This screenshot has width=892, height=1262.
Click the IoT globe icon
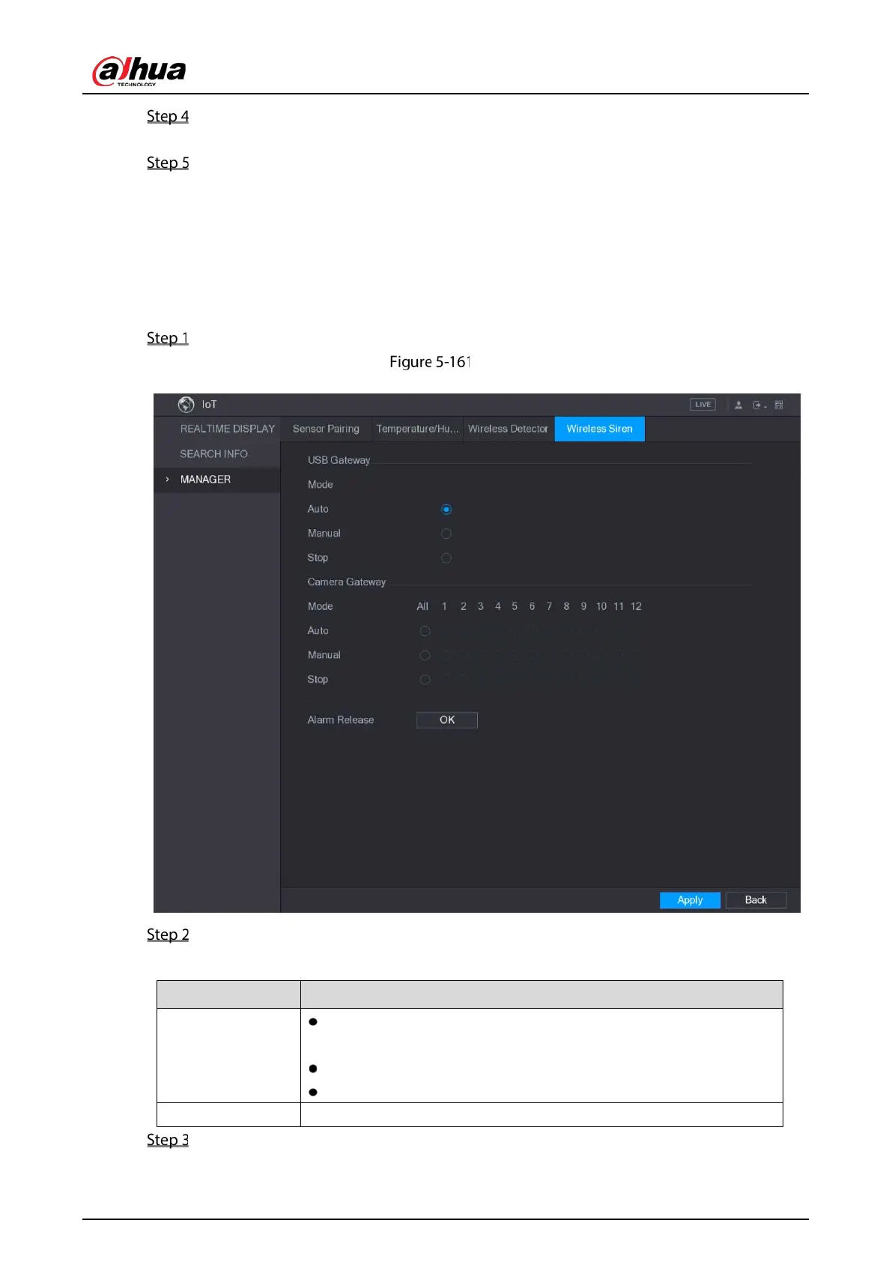tap(186, 405)
